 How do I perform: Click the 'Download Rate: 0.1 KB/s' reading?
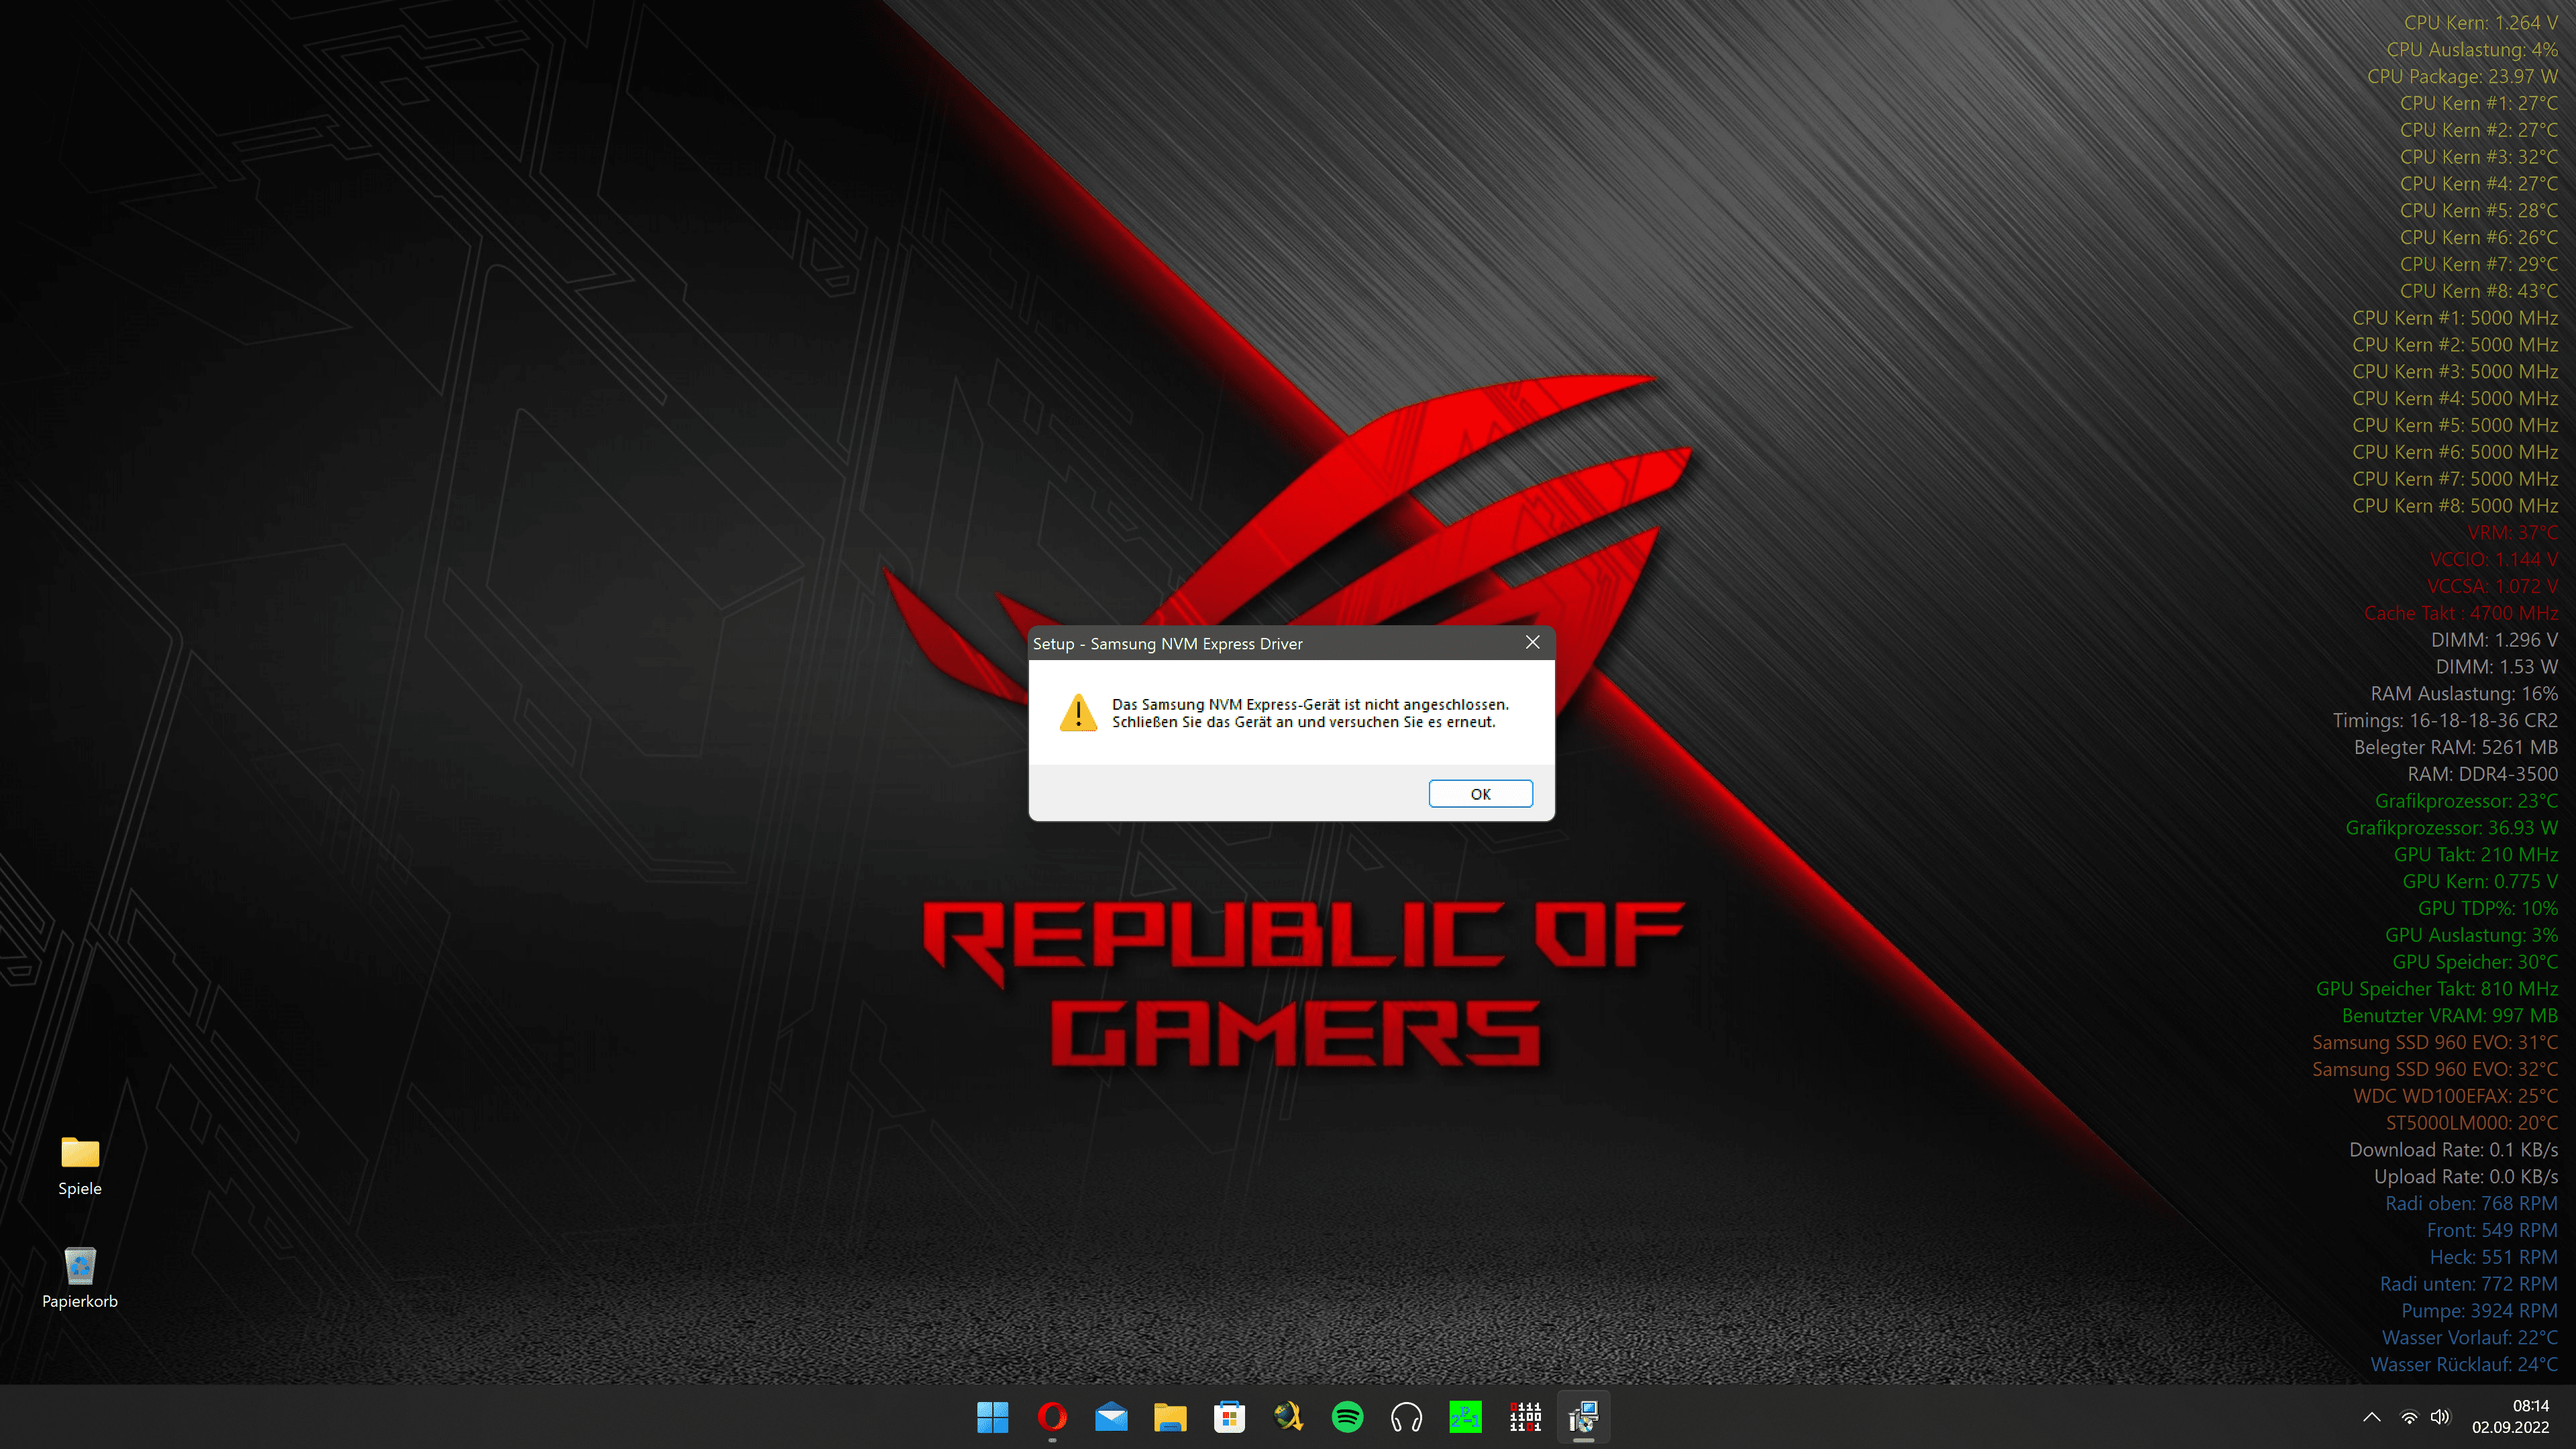point(2453,1150)
